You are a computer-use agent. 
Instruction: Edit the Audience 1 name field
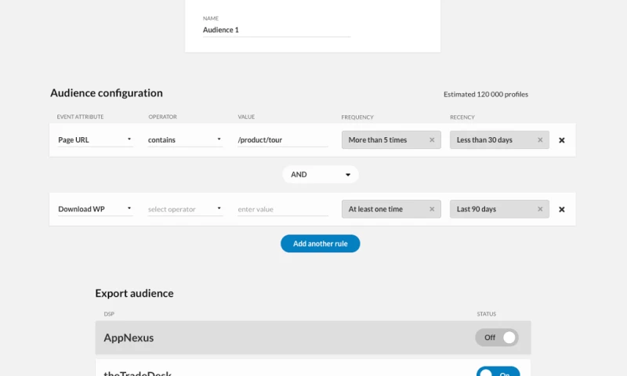(276, 30)
